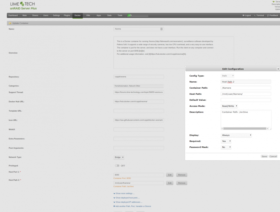Click the Lime Tech logo
280x212 pixels.
[x=22, y=4]
